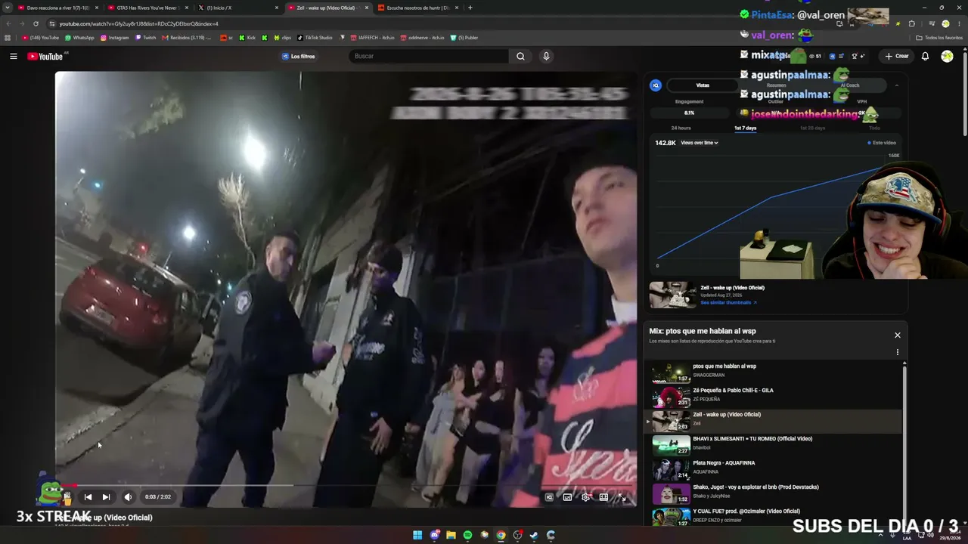Start voice search with the microphone
968x544 pixels.
546,56
